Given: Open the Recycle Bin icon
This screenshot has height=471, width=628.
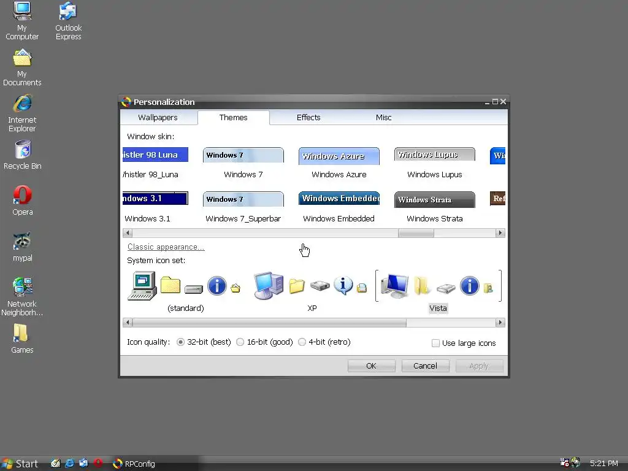Looking at the screenshot, I should pos(23,155).
